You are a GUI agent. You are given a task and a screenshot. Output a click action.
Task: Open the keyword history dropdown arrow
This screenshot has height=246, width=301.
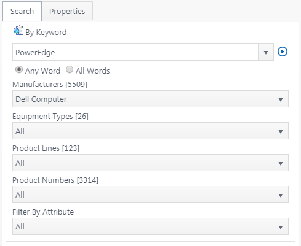click(x=266, y=52)
